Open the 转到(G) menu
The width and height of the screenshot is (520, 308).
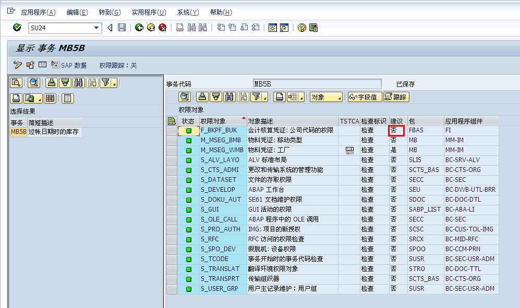[x=109, y=12]
